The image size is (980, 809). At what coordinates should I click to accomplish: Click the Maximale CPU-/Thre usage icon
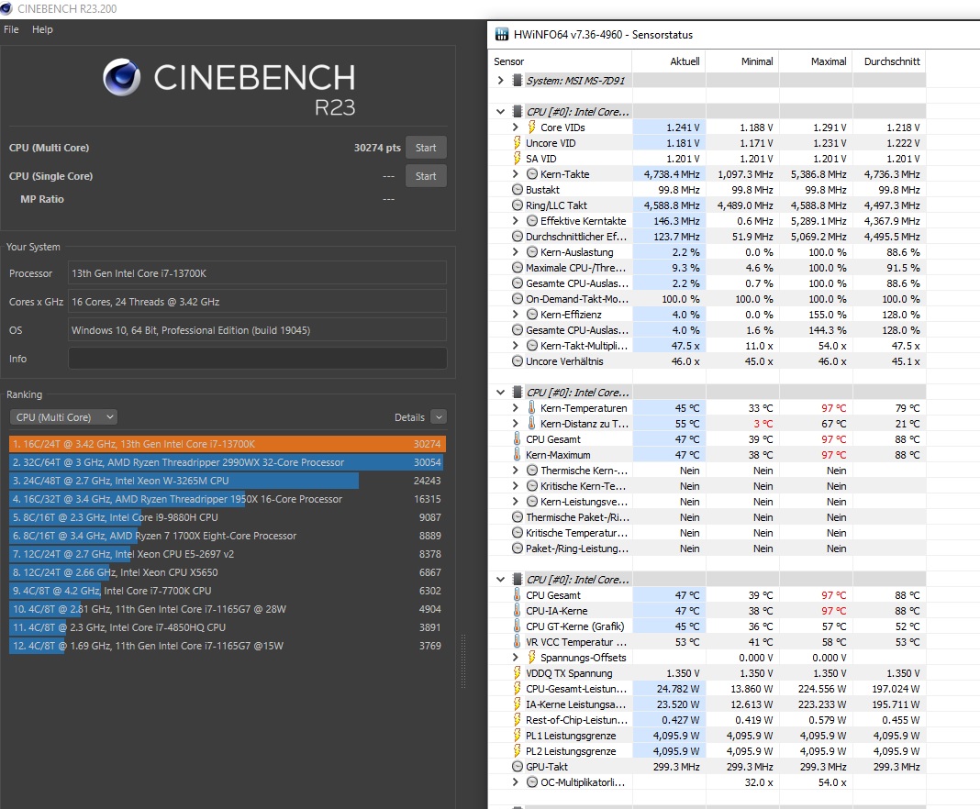tap(518, 268)
